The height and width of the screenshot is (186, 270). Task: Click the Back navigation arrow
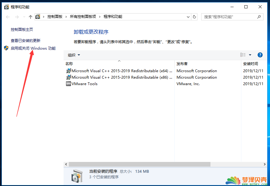pos(8,17)
